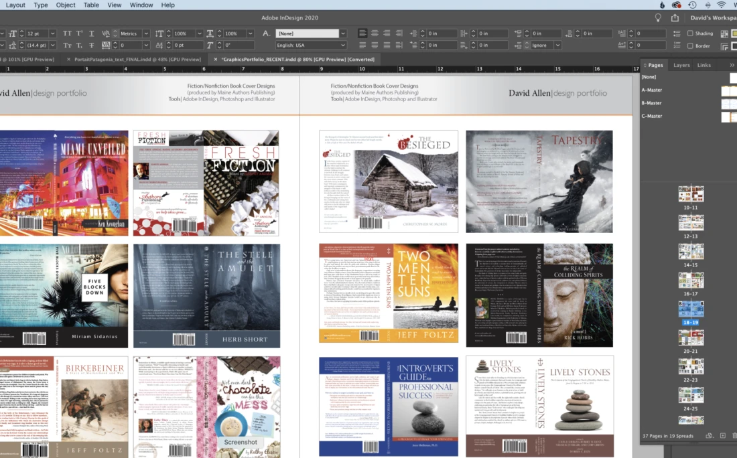
Task: Click the numbered list icon
Action: 677,45
